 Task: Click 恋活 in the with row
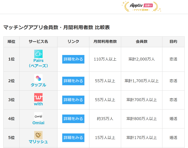pos(173,100)
